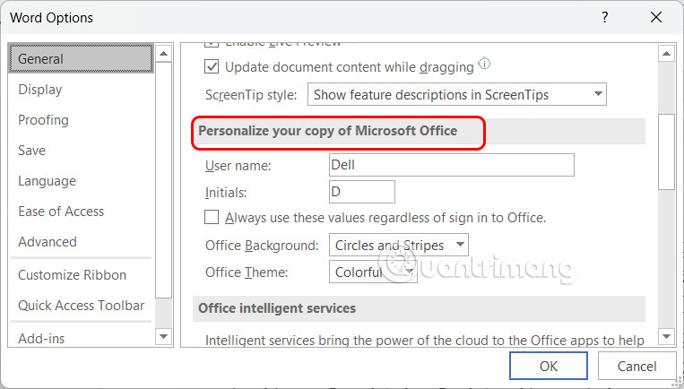Image resolution: width=684 pixels, height=389 pixels.
Task: Switch to Quick Access Toolbar settings
Action: (x=81, y=306)
